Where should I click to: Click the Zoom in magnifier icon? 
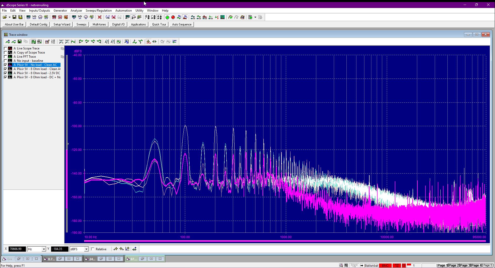point(61,42)
